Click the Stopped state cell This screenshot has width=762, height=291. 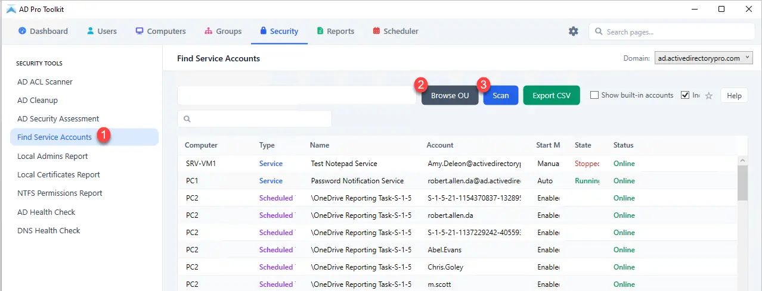[587, 164]
